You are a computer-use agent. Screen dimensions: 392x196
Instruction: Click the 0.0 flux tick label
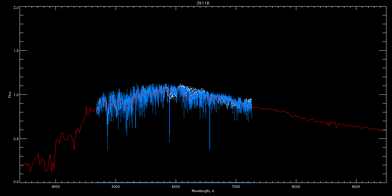pos(16,182)
